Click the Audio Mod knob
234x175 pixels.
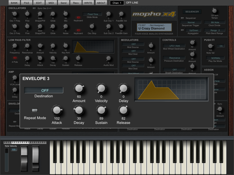[x=109, y=58]
